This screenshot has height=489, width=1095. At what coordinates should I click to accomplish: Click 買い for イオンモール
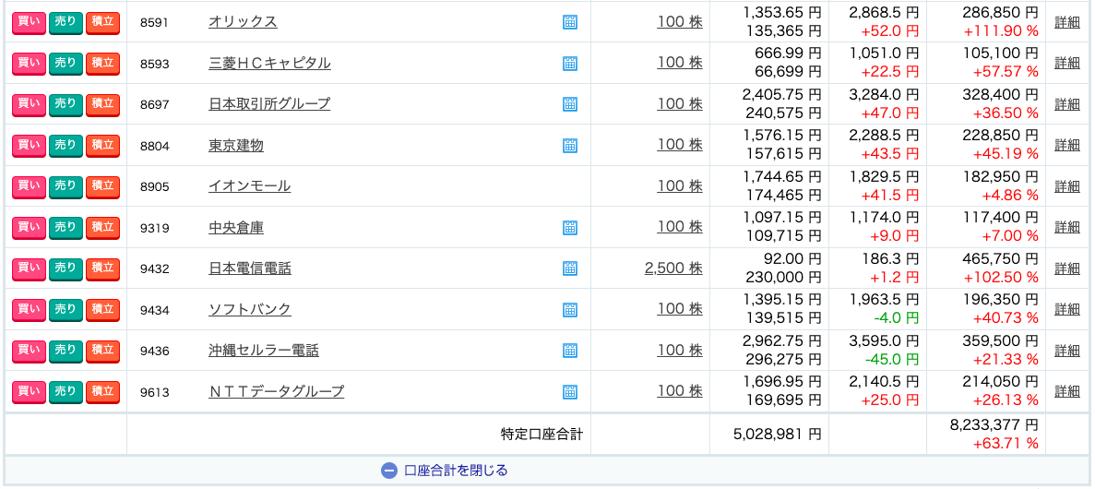point(29,186)
